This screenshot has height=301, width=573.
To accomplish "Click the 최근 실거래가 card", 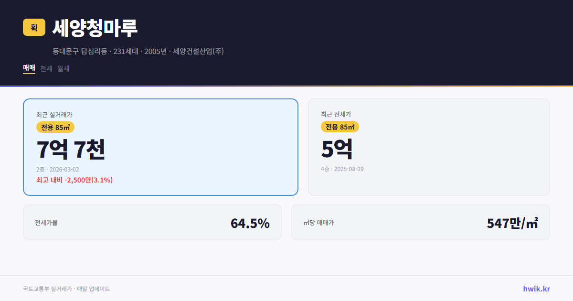I will coord(160,147).
